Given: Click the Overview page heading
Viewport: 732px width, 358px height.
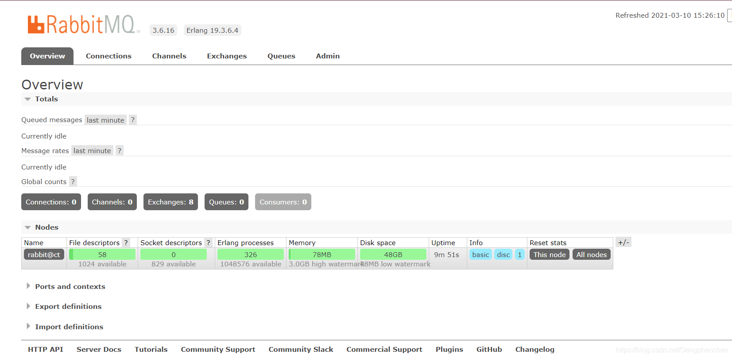Looking at the screenshot, I should tap(52, 85).
